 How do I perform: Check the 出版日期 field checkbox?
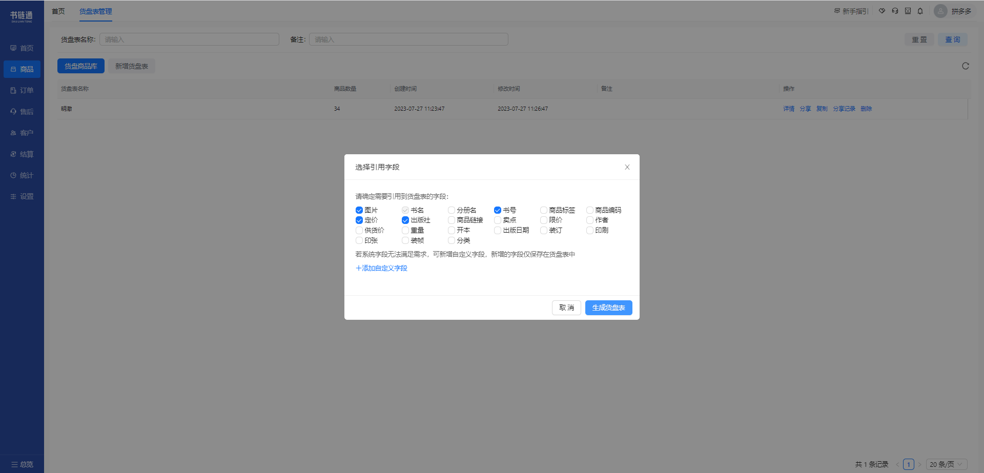[x=497, y=231]
